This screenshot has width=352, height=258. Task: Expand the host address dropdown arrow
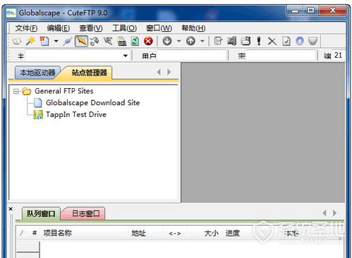click(126, 56)
